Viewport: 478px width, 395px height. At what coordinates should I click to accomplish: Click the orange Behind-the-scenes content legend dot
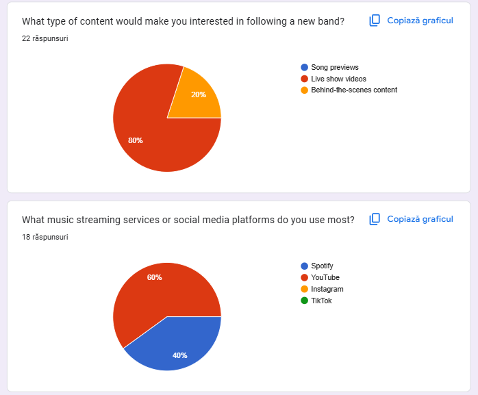pos(304,90)
